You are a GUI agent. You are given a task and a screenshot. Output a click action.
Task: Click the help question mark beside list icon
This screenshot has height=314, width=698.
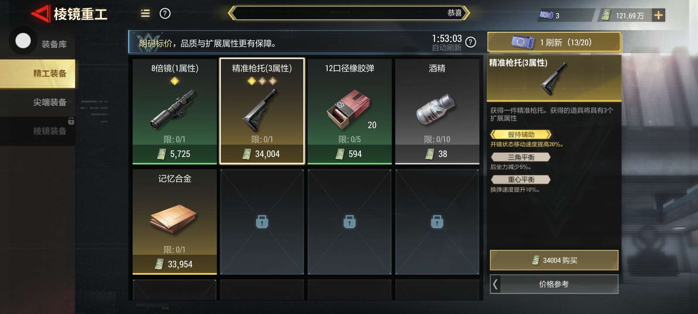point(165,14)
